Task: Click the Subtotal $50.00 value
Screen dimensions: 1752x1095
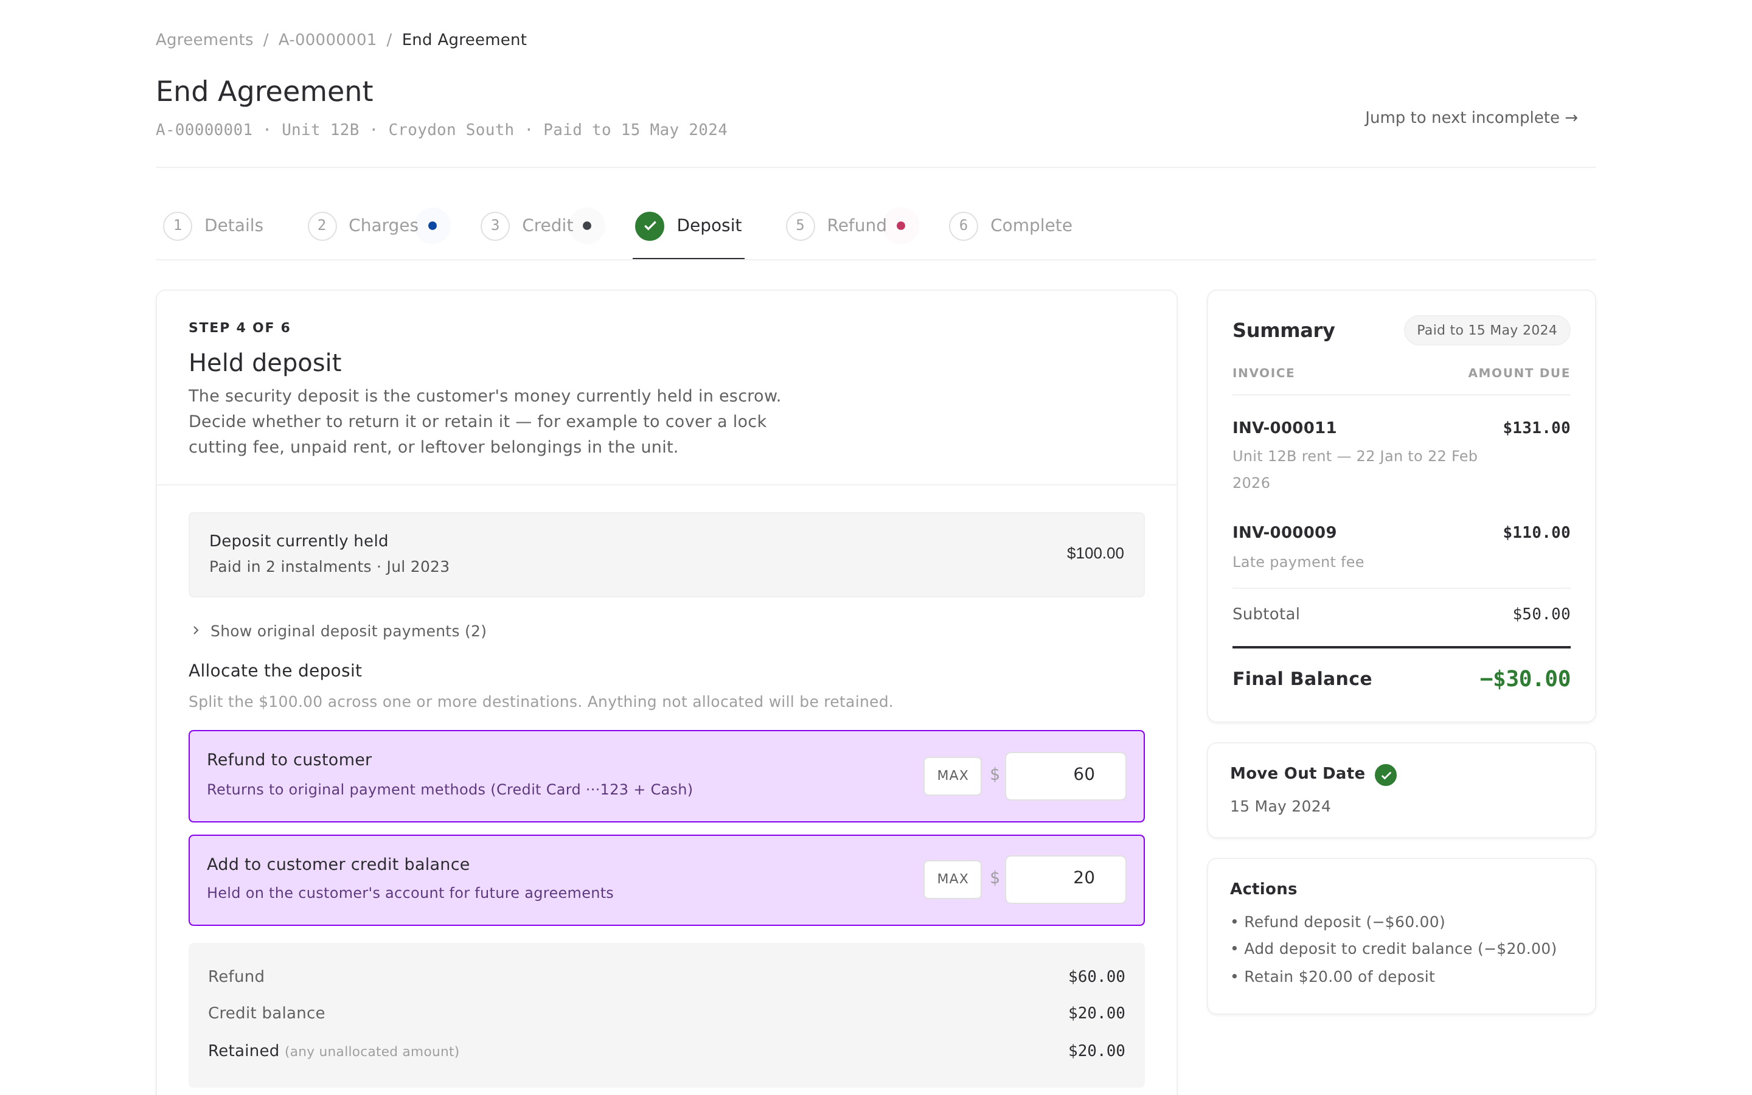Action: [1540, 614]
